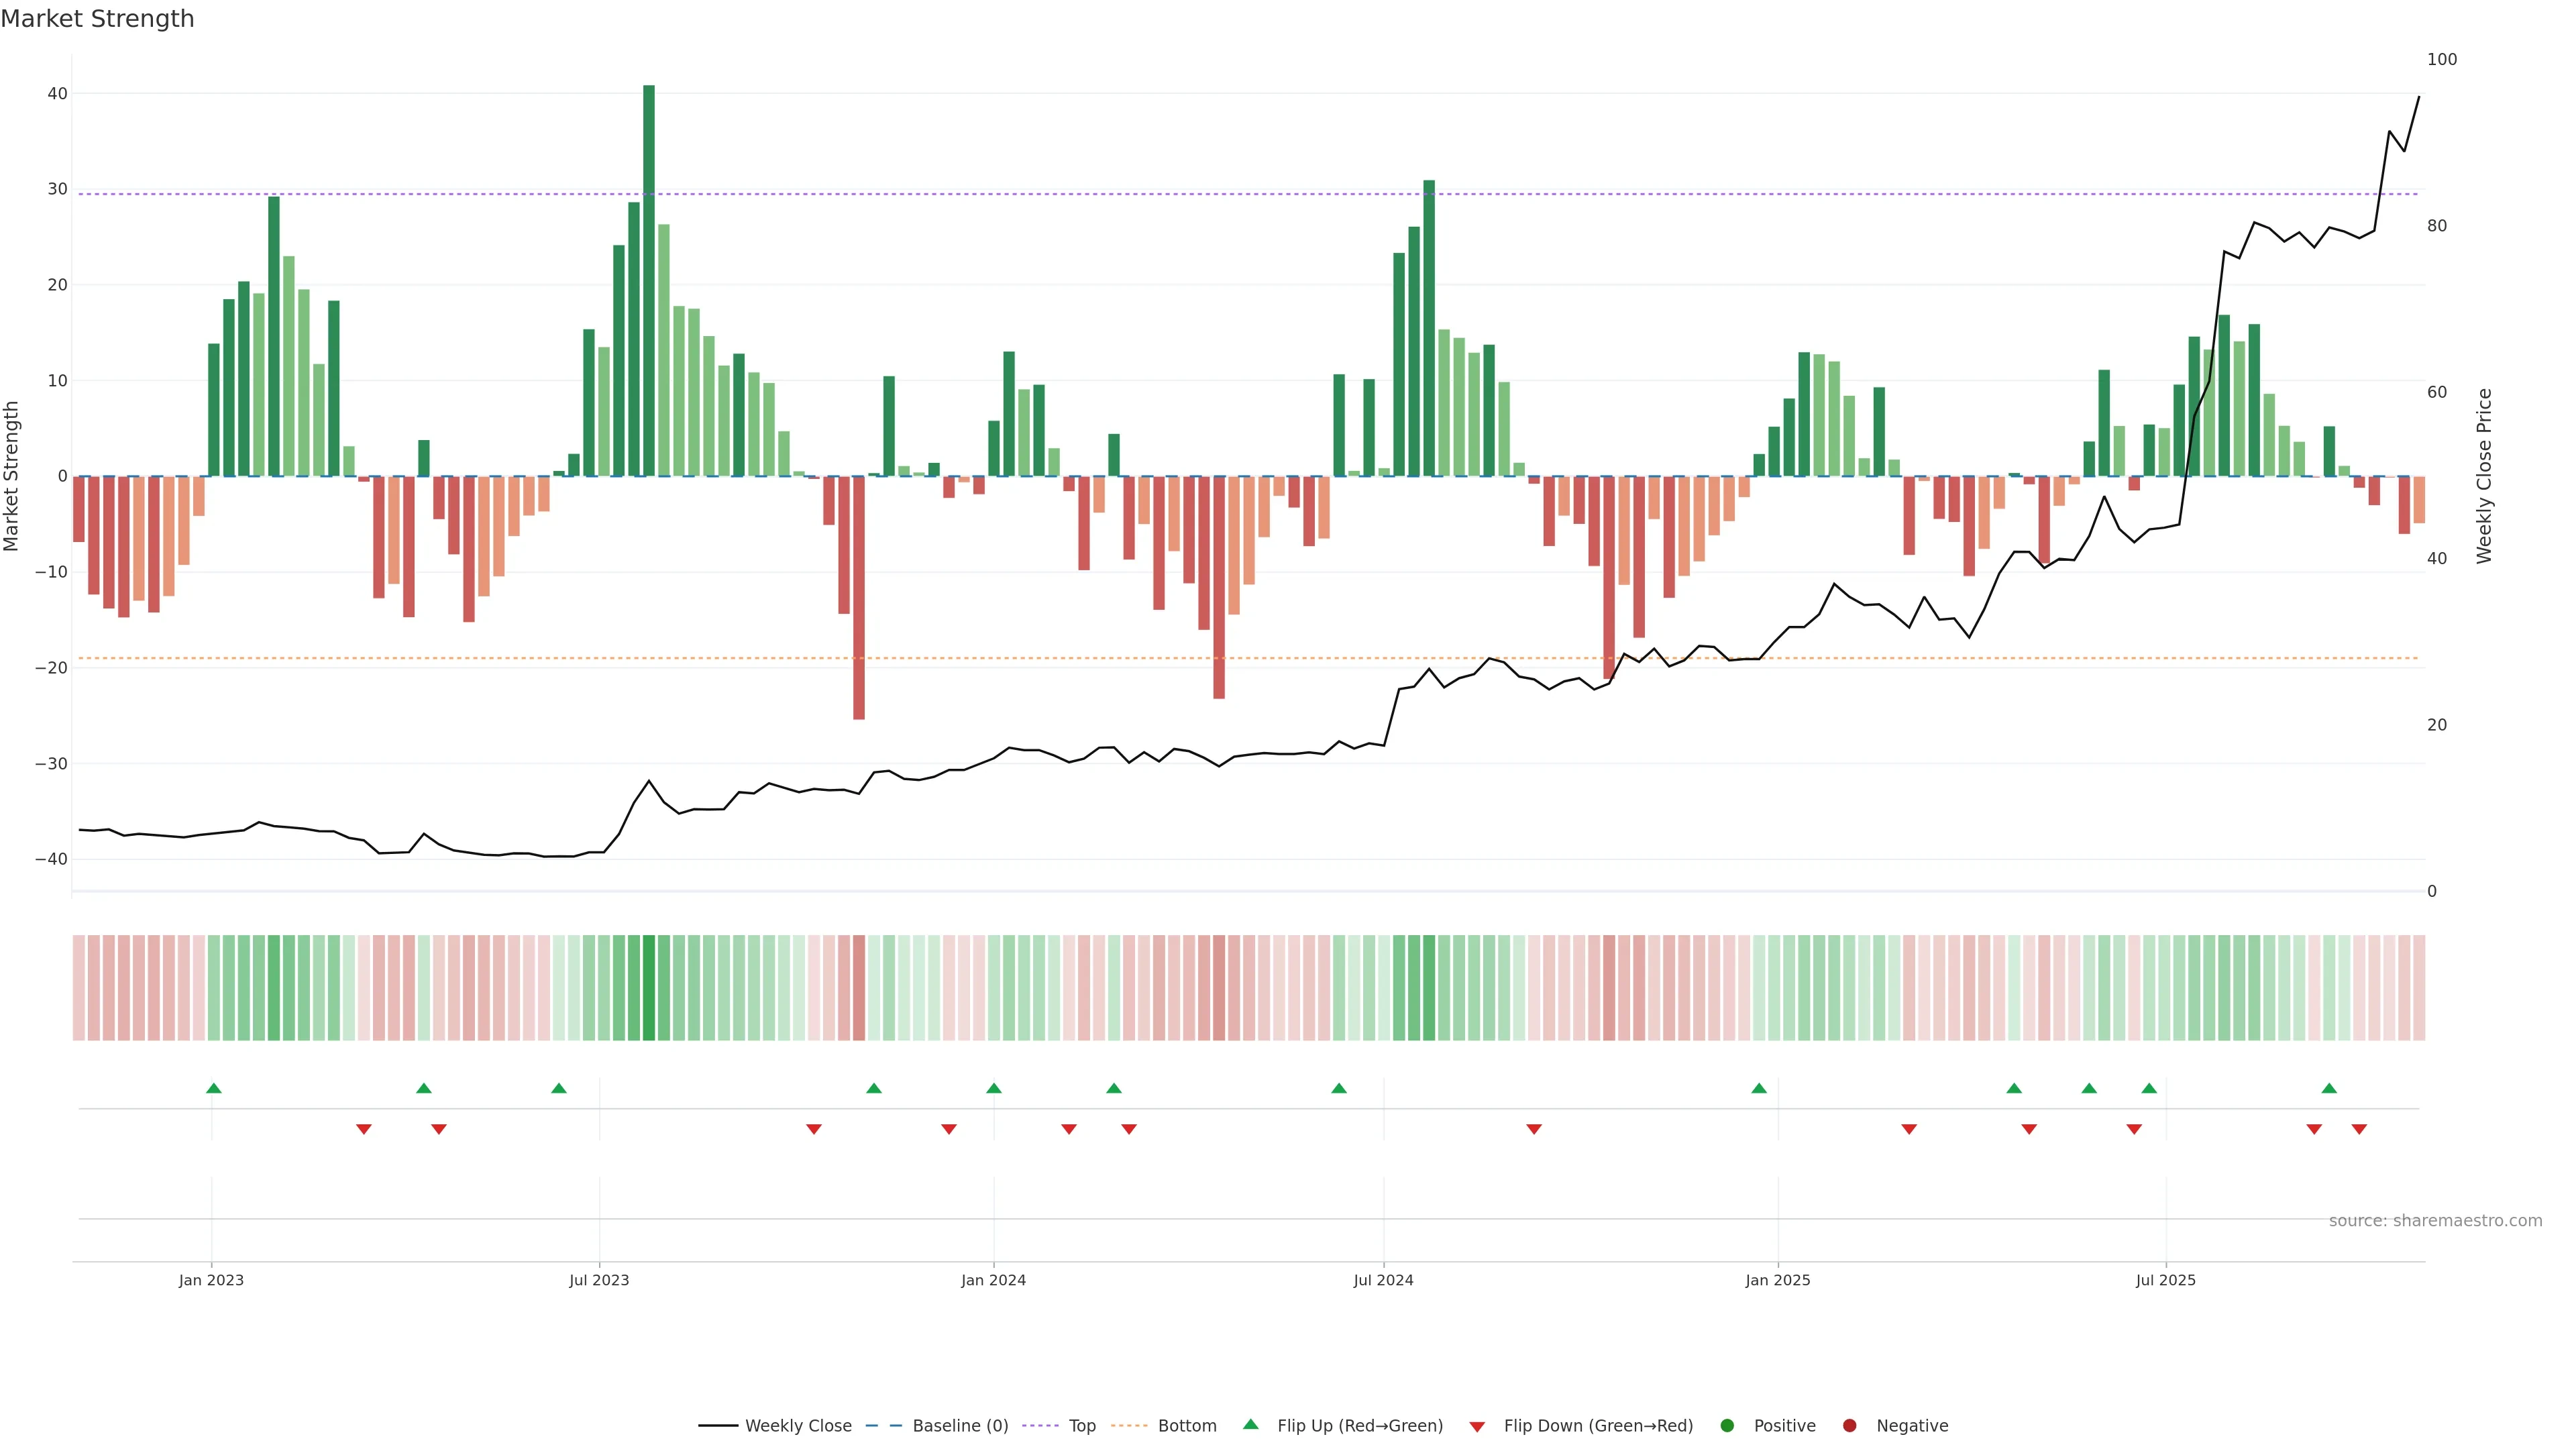The width and height of the screenshot is (2576, 1449).
Task: Click the tallest dark green bar above 40
Action: point(649,280)
